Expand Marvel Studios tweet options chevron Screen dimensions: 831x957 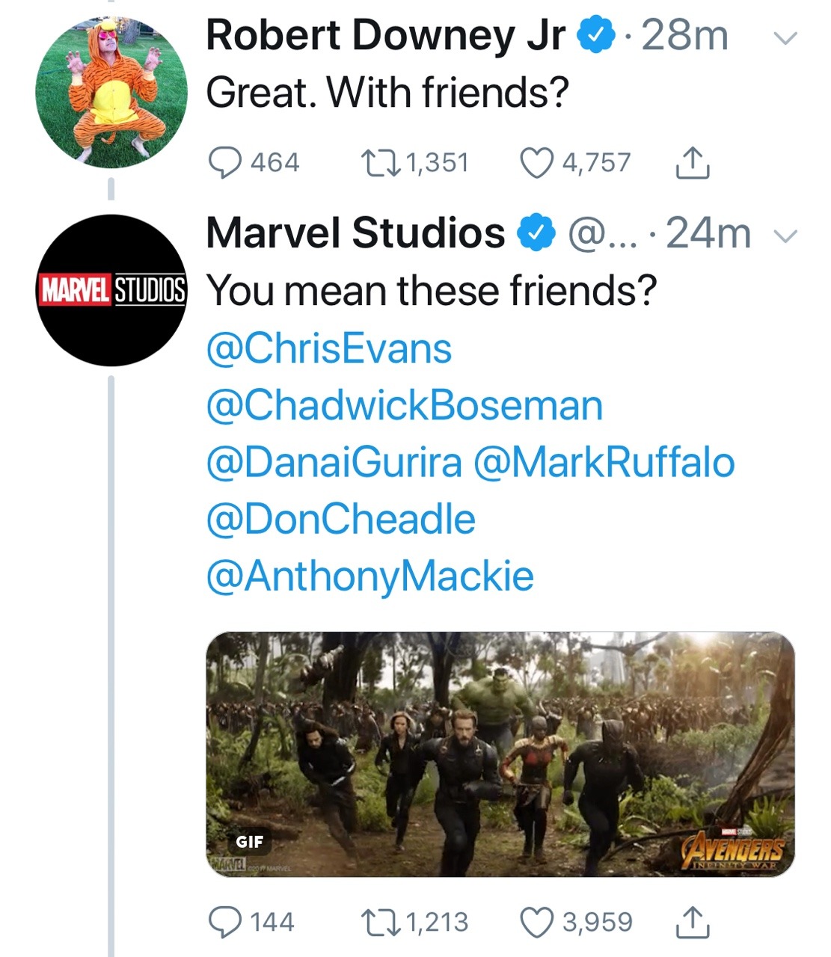pos(785,236)
